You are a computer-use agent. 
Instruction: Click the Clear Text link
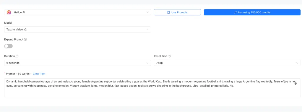[39, 74]
